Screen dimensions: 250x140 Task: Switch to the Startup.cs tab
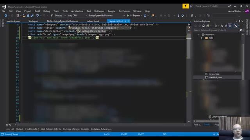pos(33,21)
